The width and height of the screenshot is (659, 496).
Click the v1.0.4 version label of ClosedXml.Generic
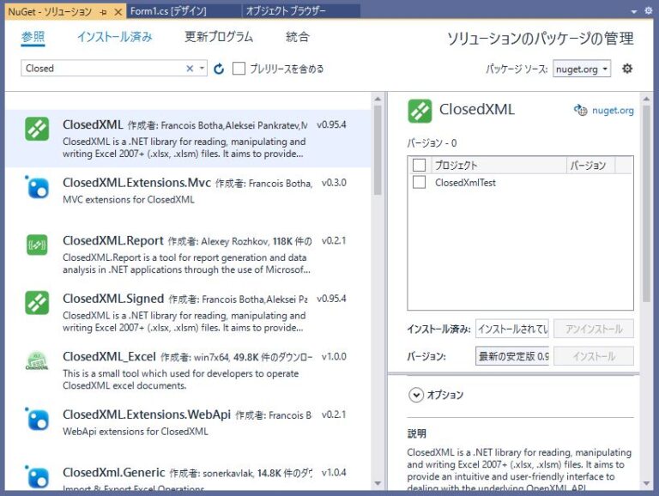pyautogui.click(x=334, y=473)
